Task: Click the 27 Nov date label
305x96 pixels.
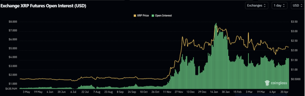Action: point(179,92)
